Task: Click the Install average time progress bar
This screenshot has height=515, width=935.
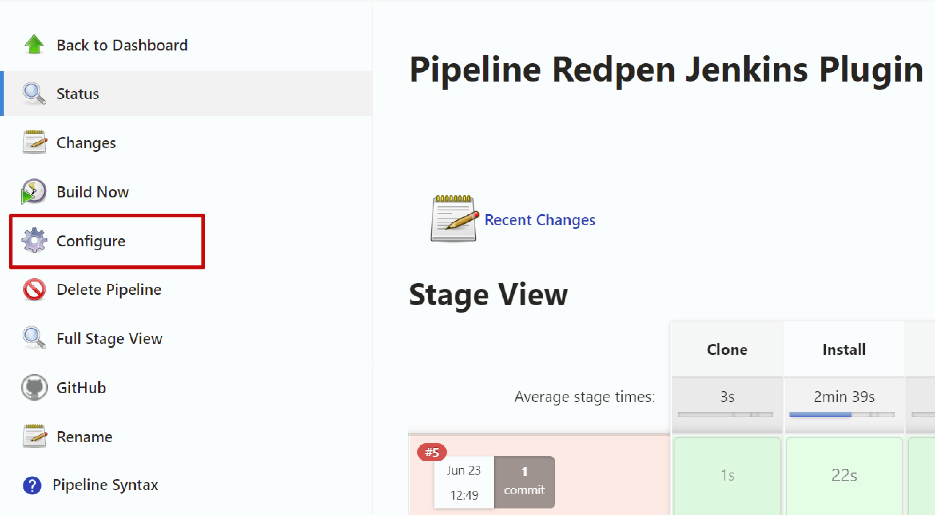Action: (x=842, y=415)
